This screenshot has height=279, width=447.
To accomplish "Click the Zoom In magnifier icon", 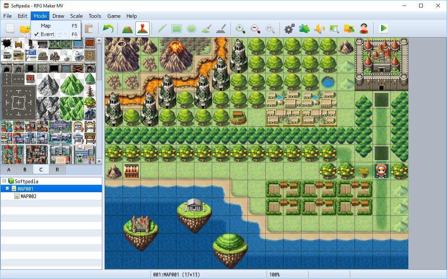I will (241, 29).
